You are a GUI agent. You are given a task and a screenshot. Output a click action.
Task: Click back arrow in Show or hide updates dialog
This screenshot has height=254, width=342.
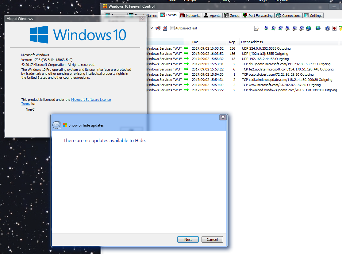(56, 125)
